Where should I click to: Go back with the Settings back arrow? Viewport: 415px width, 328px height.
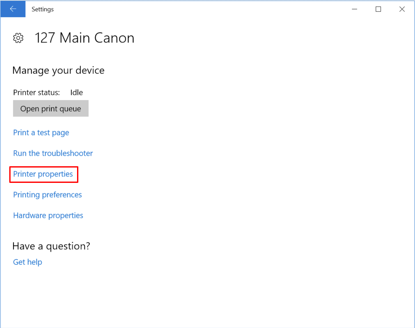click(x=13, y=9)
